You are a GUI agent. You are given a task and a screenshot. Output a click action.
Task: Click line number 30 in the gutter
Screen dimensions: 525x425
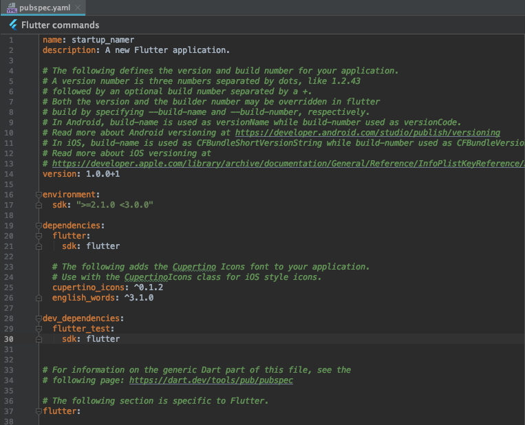9,339
